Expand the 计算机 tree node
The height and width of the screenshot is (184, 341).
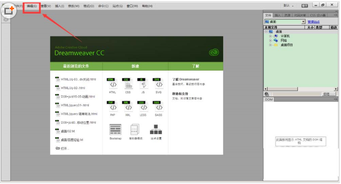(270, 36)
